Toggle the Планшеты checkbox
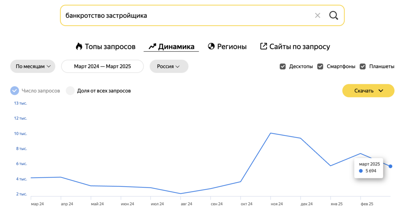Image resolution: width=404 pixels, height=215 pixels. [362, 67]
